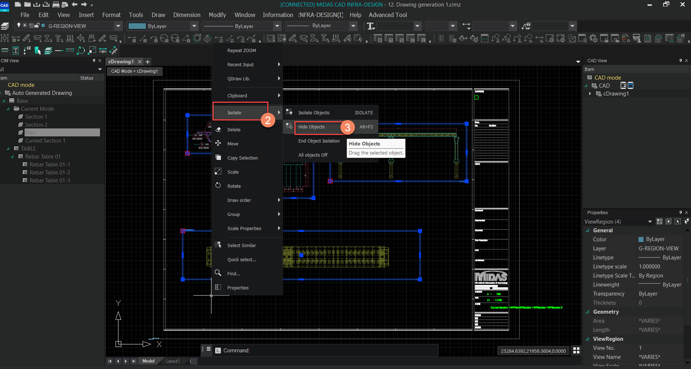The height and width of the screenshot is (369, 691).
Task: Click the Text style icon in toolbar
Action: pos(371,26)
